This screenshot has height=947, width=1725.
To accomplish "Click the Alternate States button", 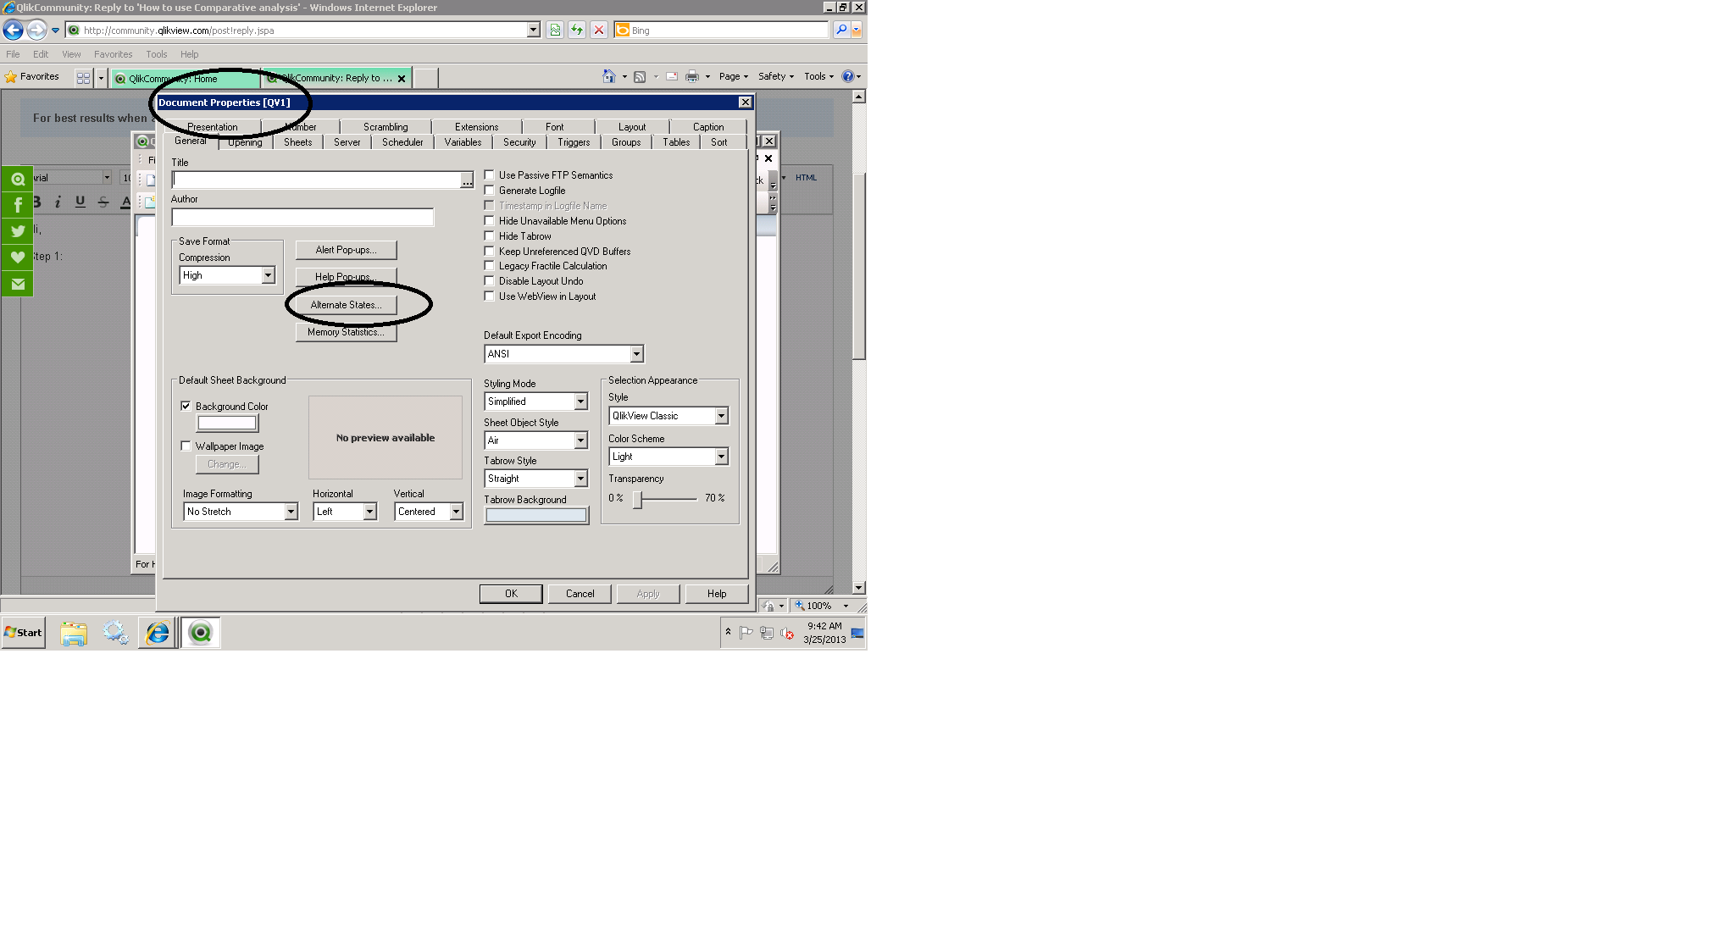I will (x=346, y=305).
